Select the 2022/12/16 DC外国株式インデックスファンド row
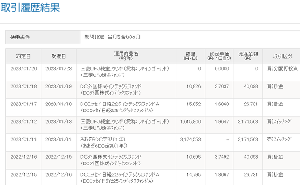This screenshot has width=300, height=185. tap(153, 160)
